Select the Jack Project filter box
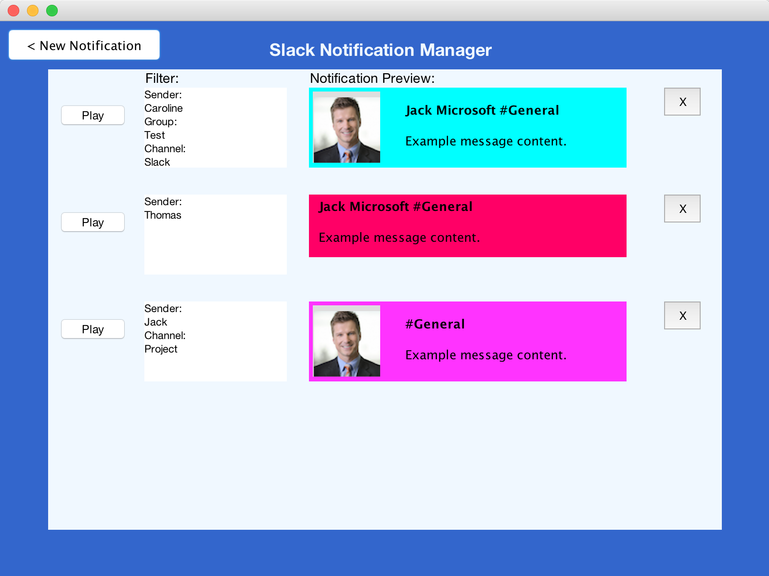Image resolution: width=769 pixels, height=576 pixels. (215, 341)
